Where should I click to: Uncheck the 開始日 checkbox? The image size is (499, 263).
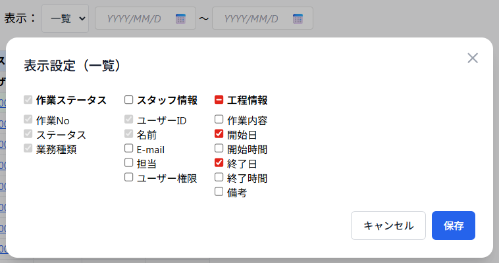(219, 134)
